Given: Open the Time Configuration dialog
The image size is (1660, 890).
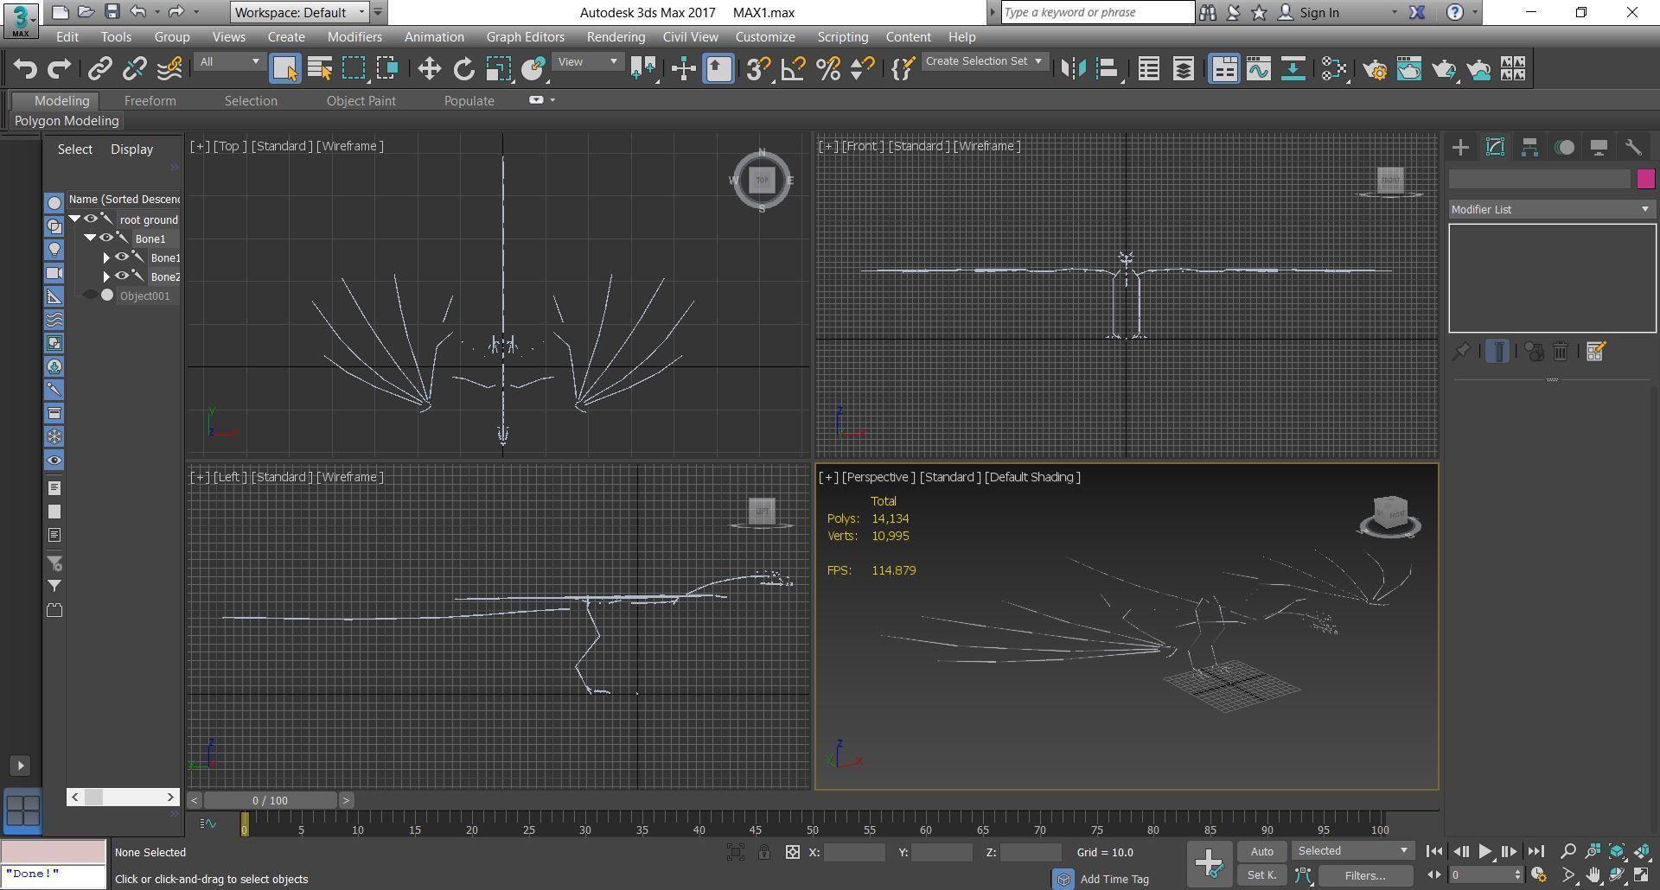Looking at the screenshot, I should tap(1539, 875).
